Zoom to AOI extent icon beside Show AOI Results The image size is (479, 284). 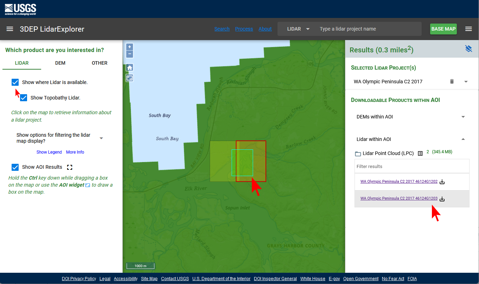pos(70,167)
